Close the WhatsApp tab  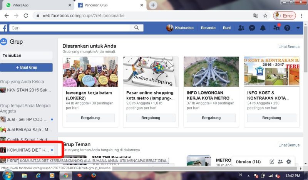(70, 5)
